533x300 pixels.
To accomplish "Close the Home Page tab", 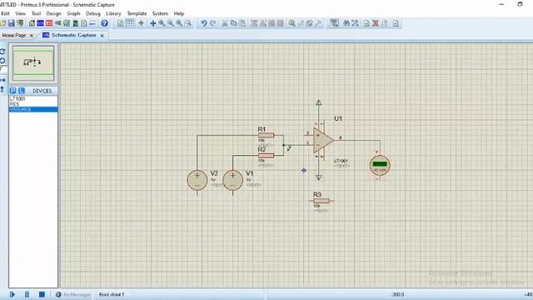I will (32, 35).
